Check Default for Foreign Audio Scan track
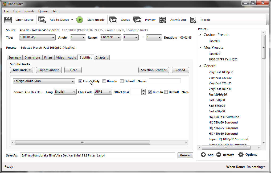 (x=122, y=81)
